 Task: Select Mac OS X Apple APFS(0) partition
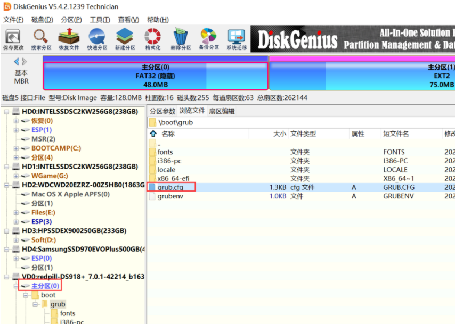click(70, 194)
